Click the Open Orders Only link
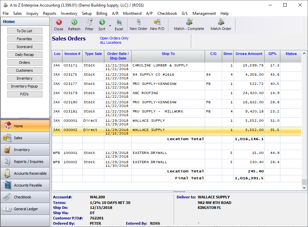Viewport: 308px width, 227px height. click(114, 38)
